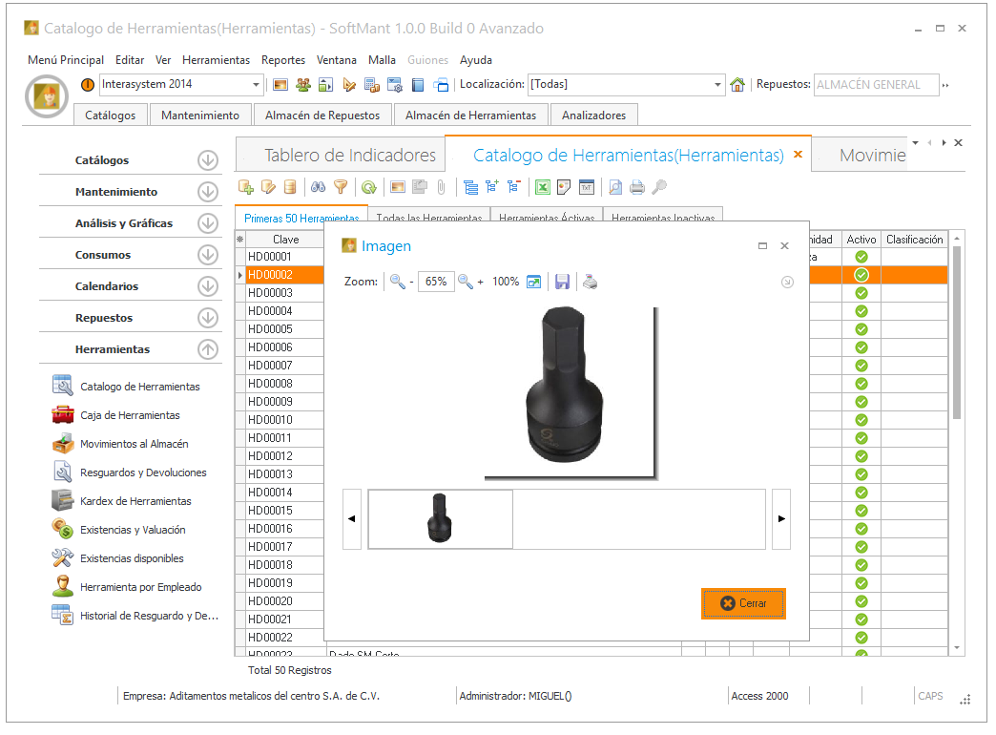Click the 100% zoom button
The image size is (996, 735).
[506, 282]
